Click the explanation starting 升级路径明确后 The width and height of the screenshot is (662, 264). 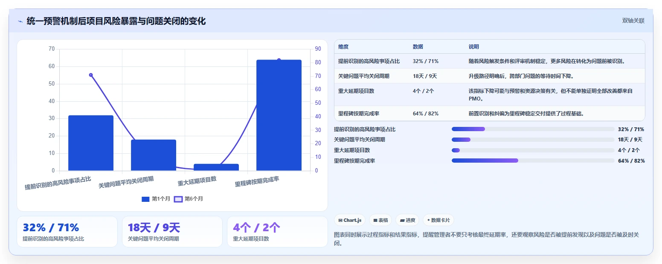tap(521, 76)
